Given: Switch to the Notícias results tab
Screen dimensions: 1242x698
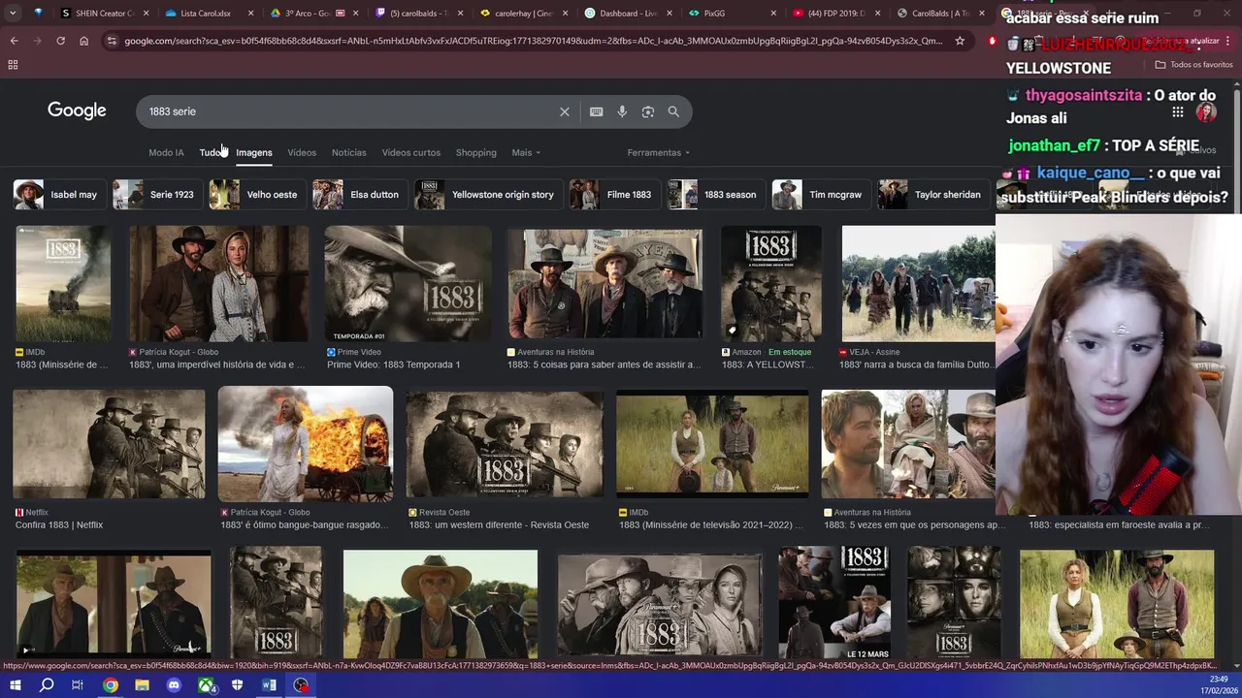Looking at the screenshot, I should pos(349,152).
